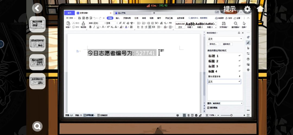Open the line spacing dropdown
The height and width of the screenshot is (135, 293).
[161, 27]
